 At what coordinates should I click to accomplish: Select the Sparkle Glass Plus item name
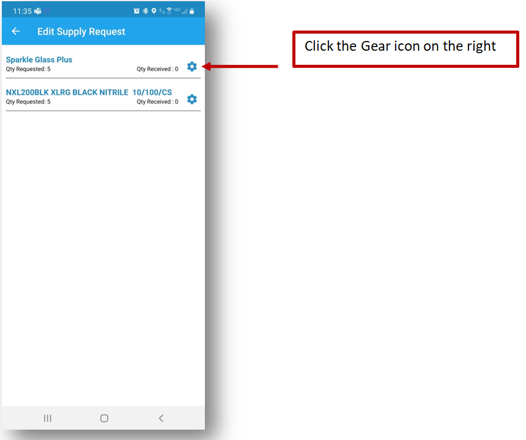[x=39, y=60]
